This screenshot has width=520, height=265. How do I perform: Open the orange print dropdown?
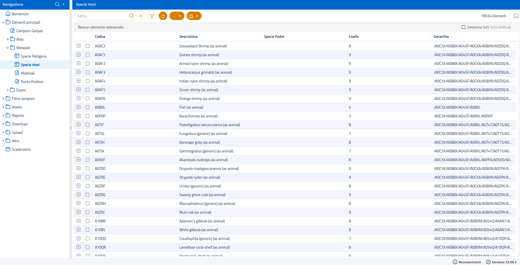click(194, 16)
